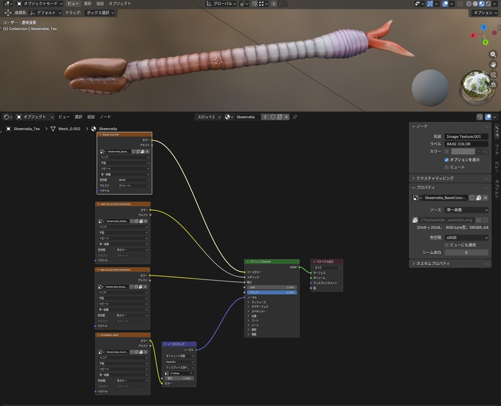Viewport: 501px width, 406px height.
Task: Pin the Skeemella material in node editor
Action: 295,117
